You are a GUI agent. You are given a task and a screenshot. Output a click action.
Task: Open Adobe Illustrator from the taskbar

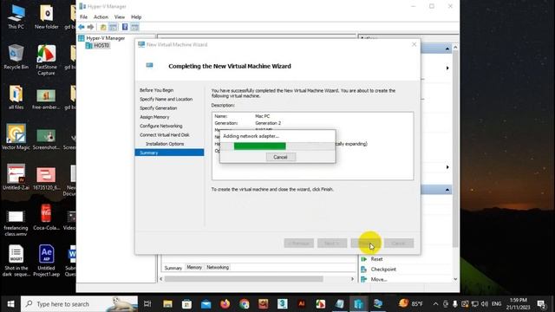point(301,304)
